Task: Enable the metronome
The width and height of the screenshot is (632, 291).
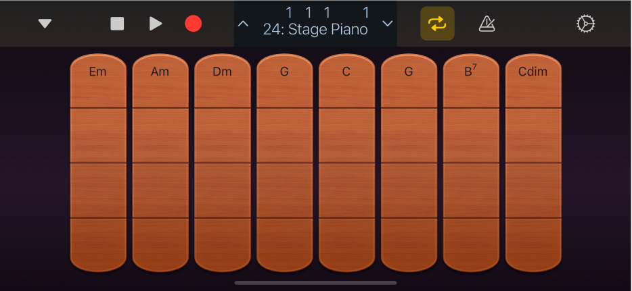Action: pos(487,24)
